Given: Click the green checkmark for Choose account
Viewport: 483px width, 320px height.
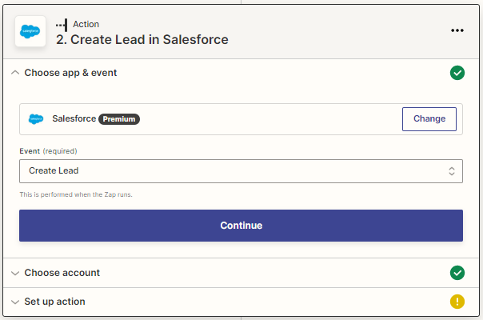Looking at the screenshot, I should tap(457, 273).
